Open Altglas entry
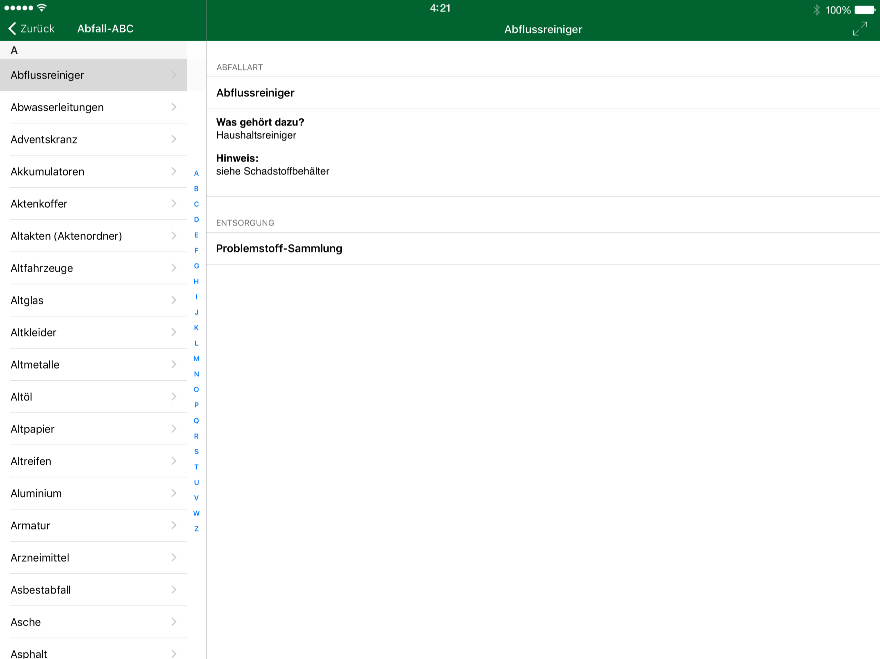The height and width of the screenshot is (659, 880). coord(93,301)
